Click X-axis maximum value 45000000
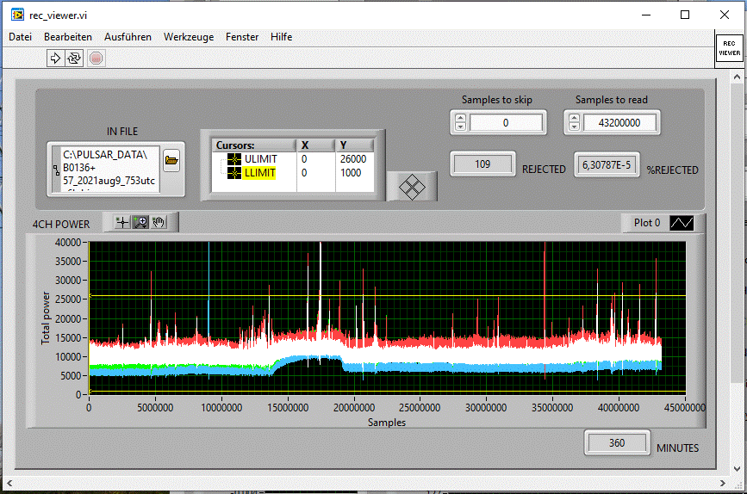 tap(685, 407)
